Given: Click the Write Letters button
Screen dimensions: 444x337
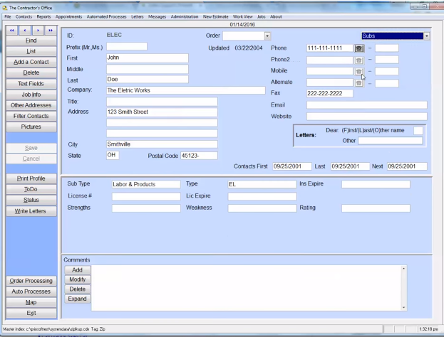Looking at the screenshot, I should pos(31,211).
